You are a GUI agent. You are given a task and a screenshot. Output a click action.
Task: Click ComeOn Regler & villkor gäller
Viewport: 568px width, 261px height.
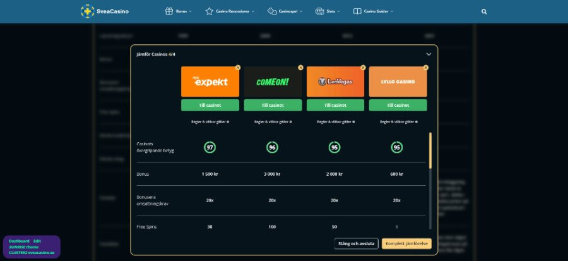tap(271, 122)
